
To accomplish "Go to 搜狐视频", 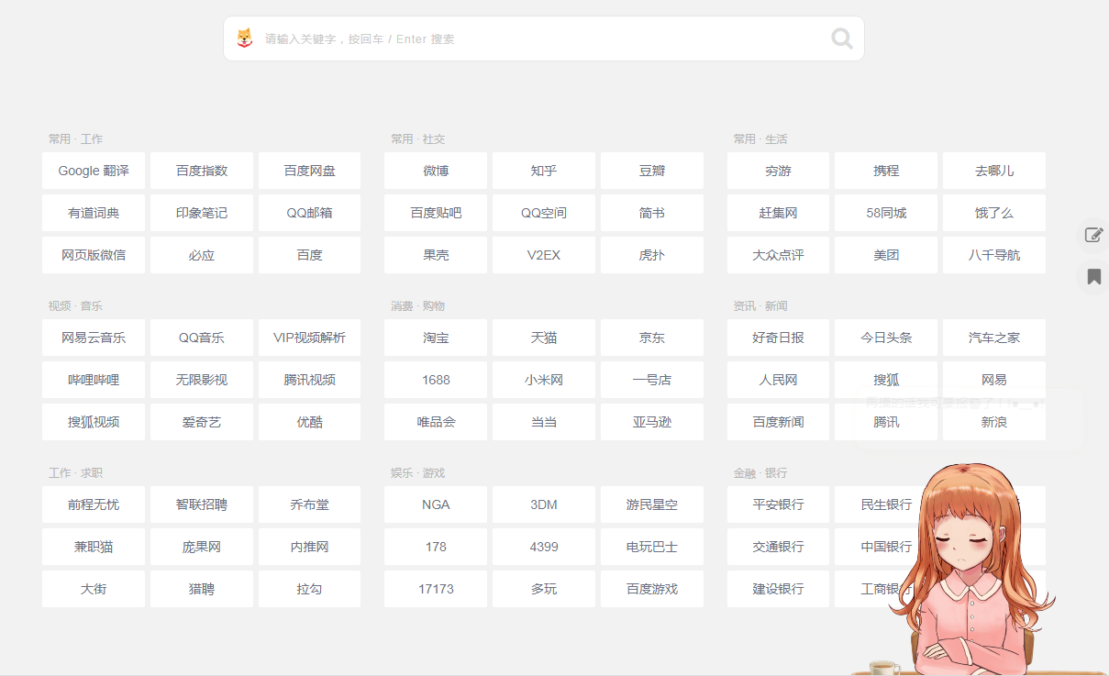I will tap(94, 422).
